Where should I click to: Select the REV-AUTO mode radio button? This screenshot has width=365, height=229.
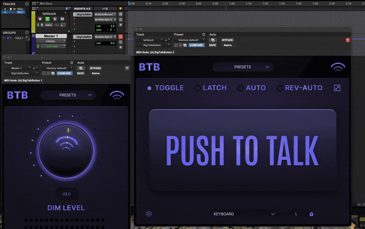pyautogui.click(x=280, y=88)
